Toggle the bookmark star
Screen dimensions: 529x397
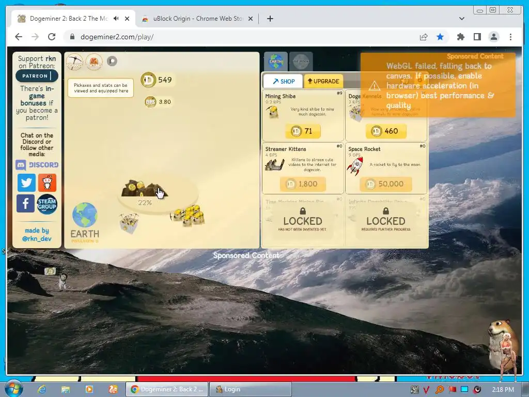pyautogui.click(x=440, y=37)
